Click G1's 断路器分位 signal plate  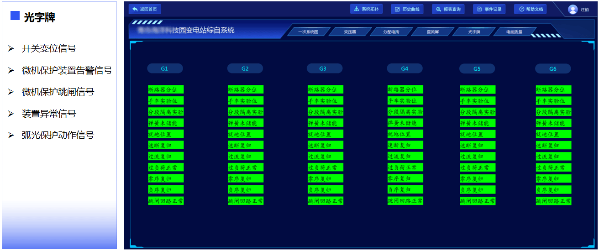point(166,89)
